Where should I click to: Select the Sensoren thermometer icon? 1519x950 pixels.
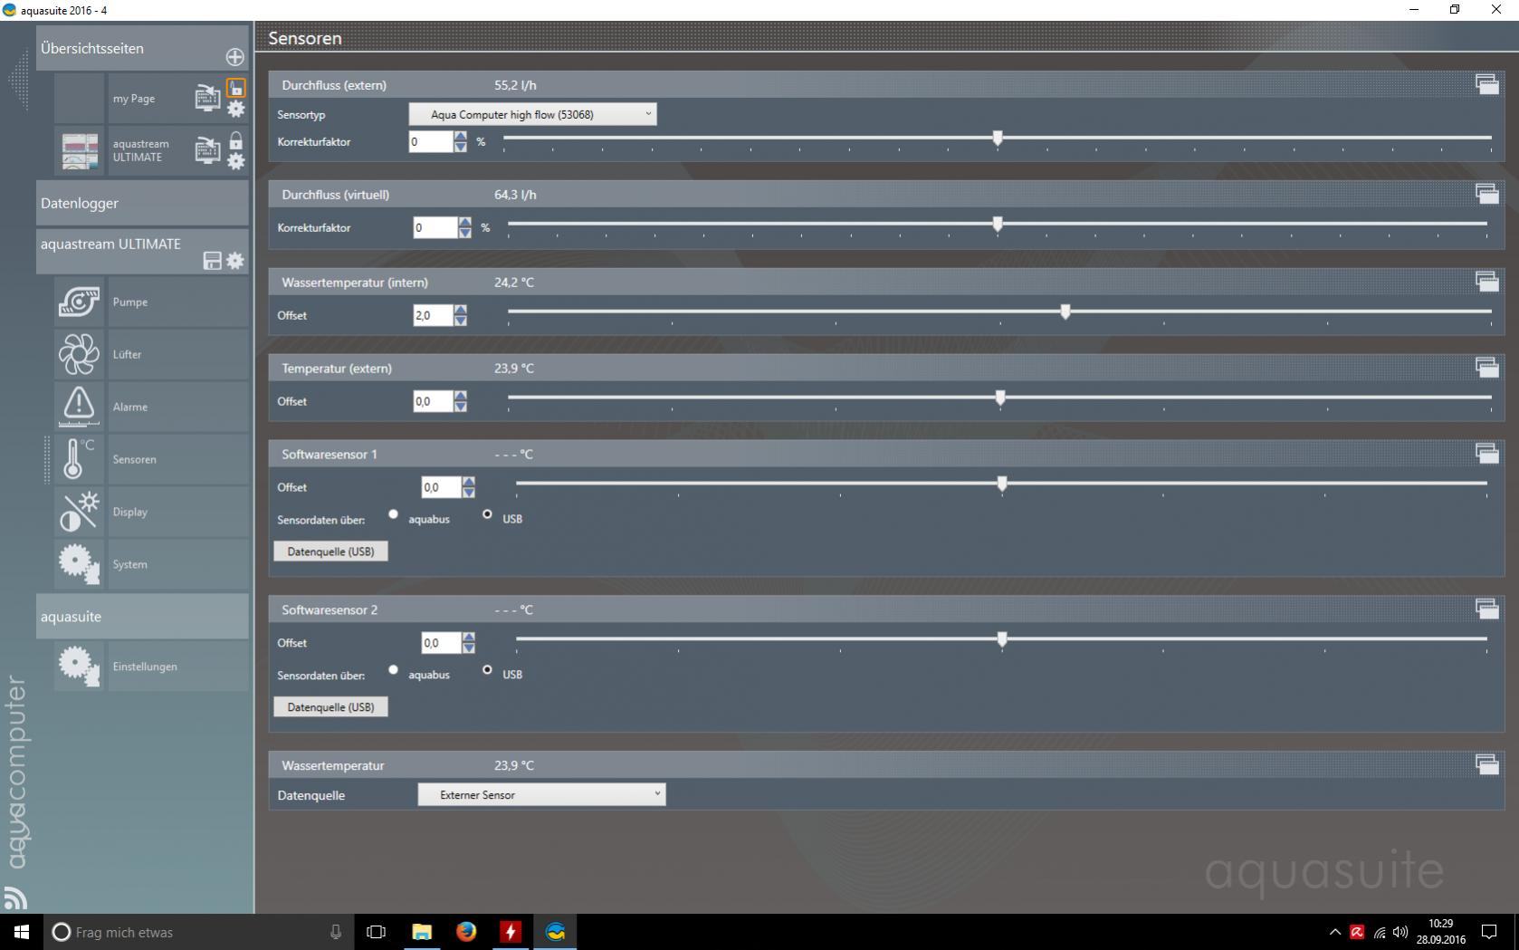(80, 459)
